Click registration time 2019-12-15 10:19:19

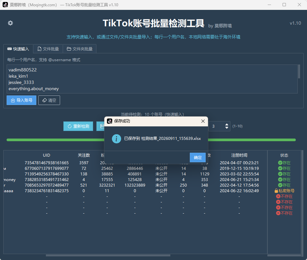[x=239, y=169]
